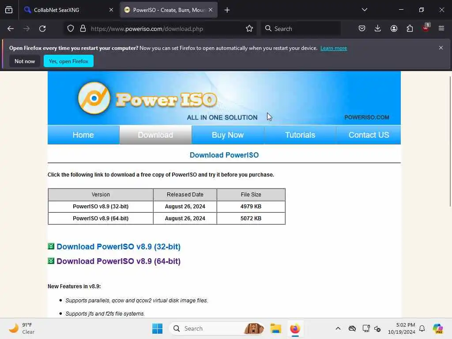Click Yes, open Firefox button

point(68,61)
